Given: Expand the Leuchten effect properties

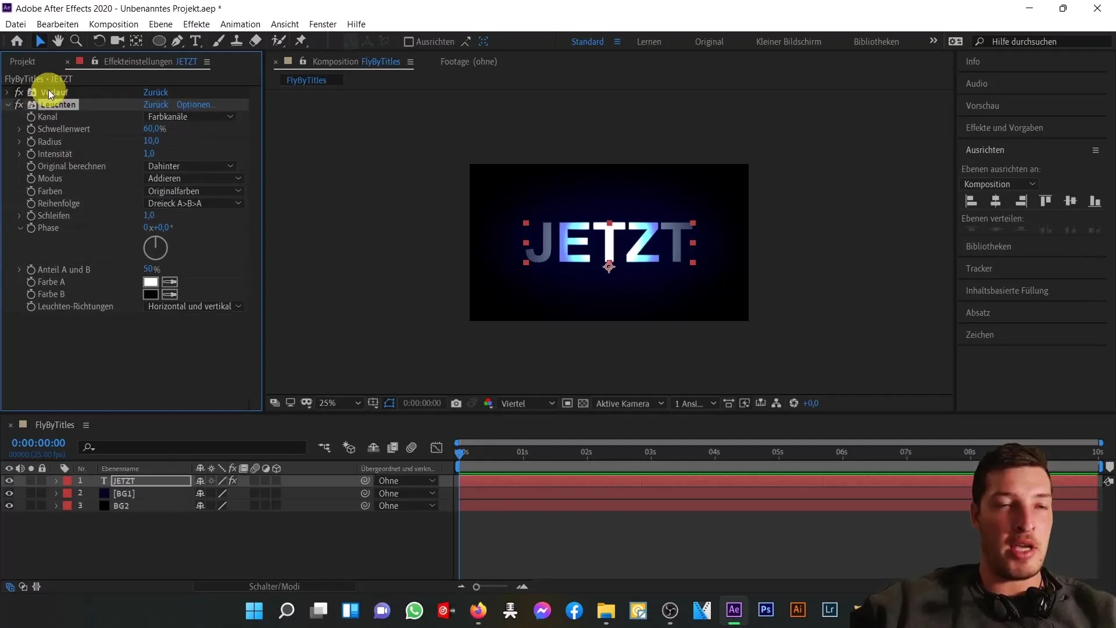Looking at the screenshot, I should pos(8,104).
